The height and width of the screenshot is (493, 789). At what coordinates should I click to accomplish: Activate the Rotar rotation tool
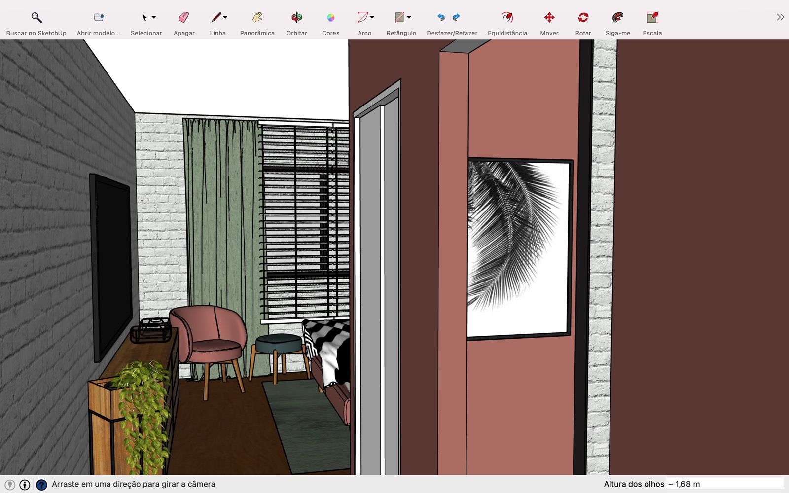tap(583, 18)
